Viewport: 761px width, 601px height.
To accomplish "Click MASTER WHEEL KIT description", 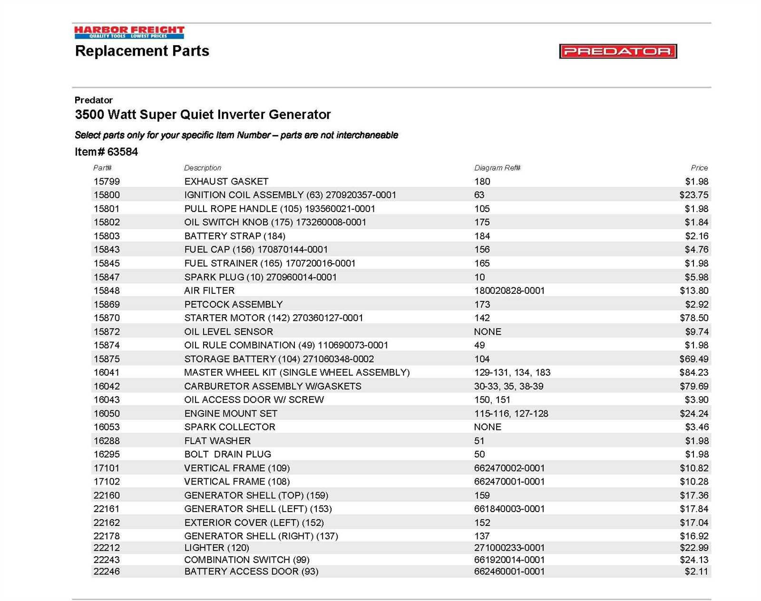I will [297, 373].
